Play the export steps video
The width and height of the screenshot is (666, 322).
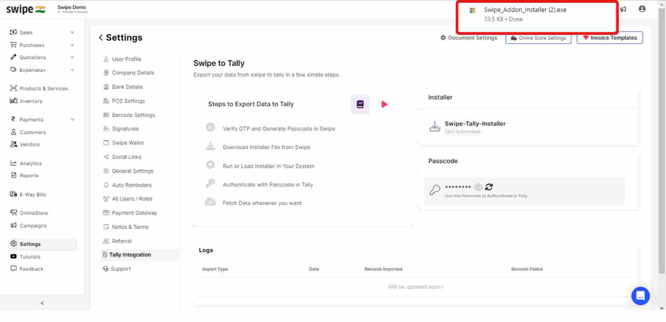(384, 104)
